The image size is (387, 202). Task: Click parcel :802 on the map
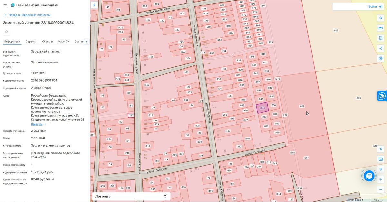point(302,106)
